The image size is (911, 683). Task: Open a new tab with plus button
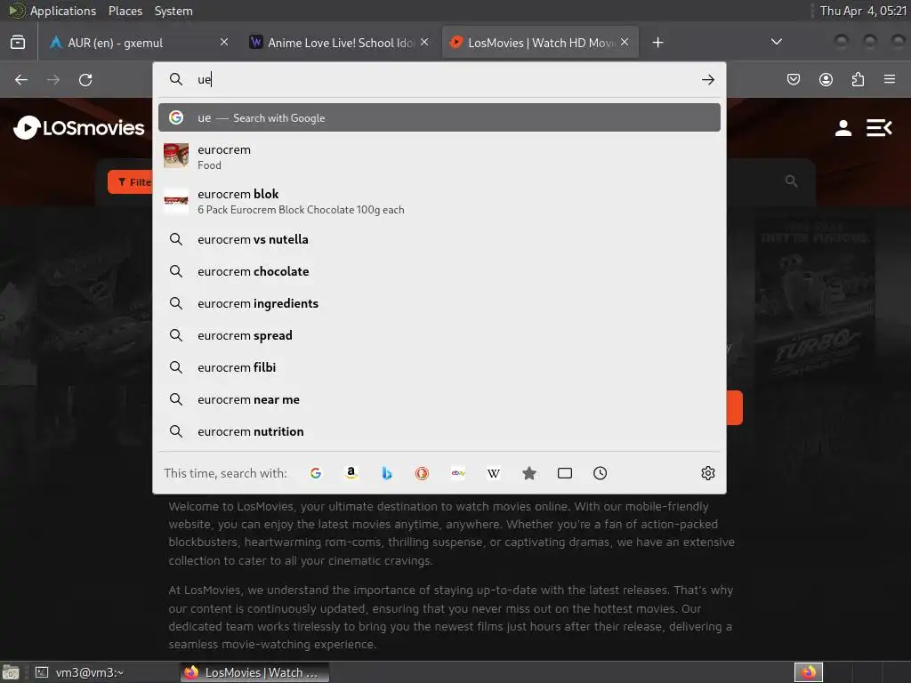pyautogui.click(x=657, y=43)
